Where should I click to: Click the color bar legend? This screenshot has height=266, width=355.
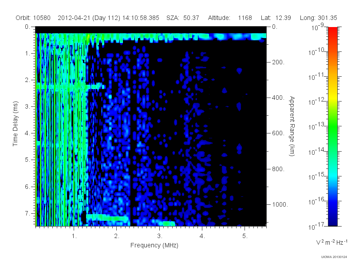click(332, 126)
